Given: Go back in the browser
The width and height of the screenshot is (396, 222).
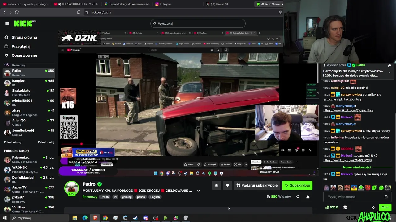Looking at the screenshot, I should click(x=4, y=12).
